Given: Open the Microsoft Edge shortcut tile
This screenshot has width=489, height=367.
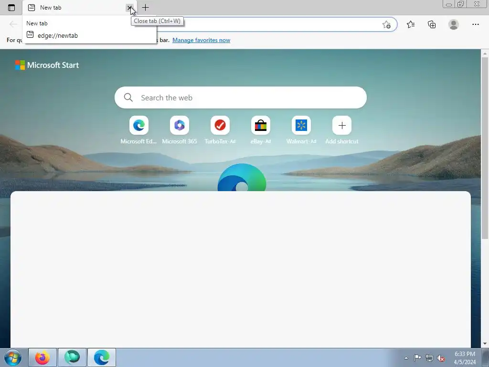Looking at the screenshot, I should coord(139,130).
